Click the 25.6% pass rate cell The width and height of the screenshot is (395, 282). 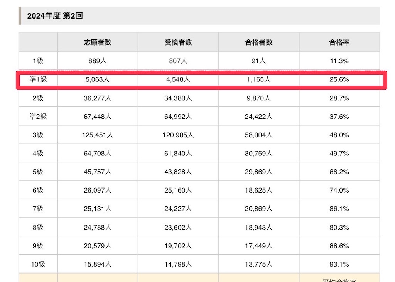tap(339, 79)
